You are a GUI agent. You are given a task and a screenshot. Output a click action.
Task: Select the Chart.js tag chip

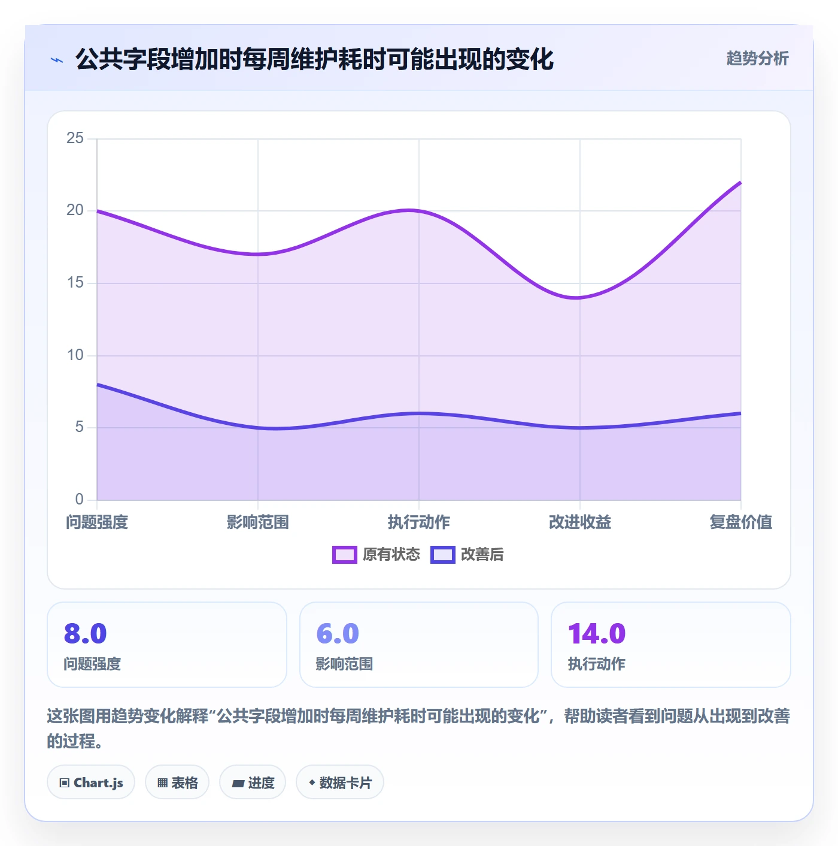(x=91, y=782)
